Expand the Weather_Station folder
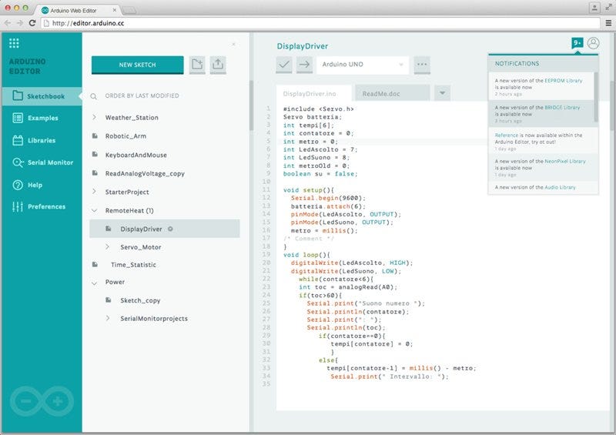The height and width of the screenshot is (435, 616). (94, 117)
